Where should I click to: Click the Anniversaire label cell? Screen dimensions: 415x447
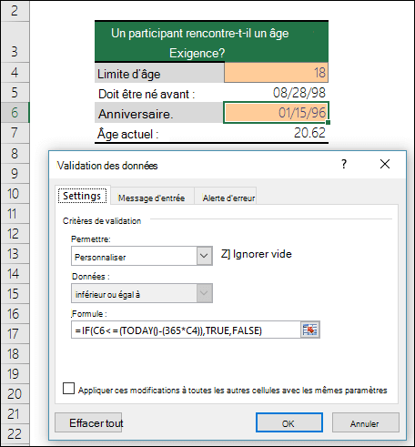click(x=159, y=113)
